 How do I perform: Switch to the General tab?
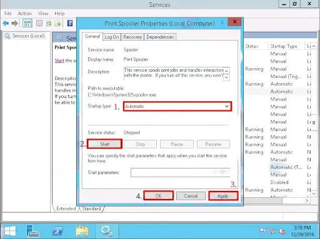[x=92, y=36]
